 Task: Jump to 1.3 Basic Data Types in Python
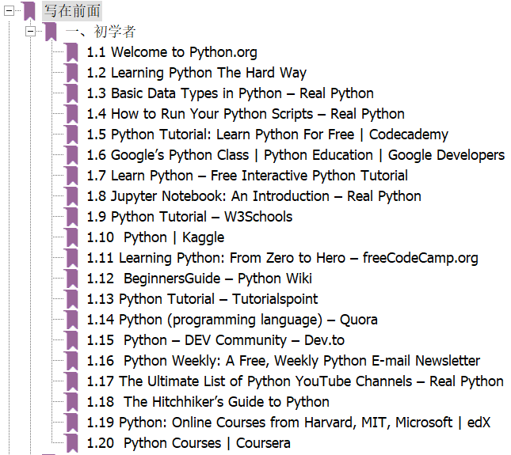coord(230,93)
